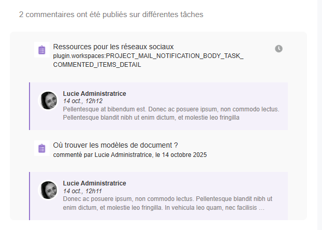Open the task Où trouver les modèles de document ?
Image resolution: width=322 pixels, height=230 pixels.
click(115, 145)
